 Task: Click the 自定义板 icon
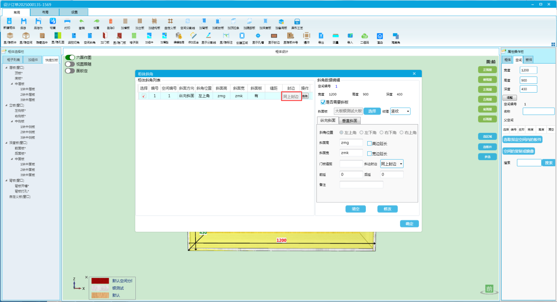(170, 22)
